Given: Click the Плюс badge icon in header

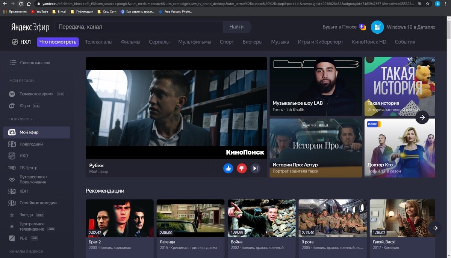Looking at the screenshot, I should 362,27.
